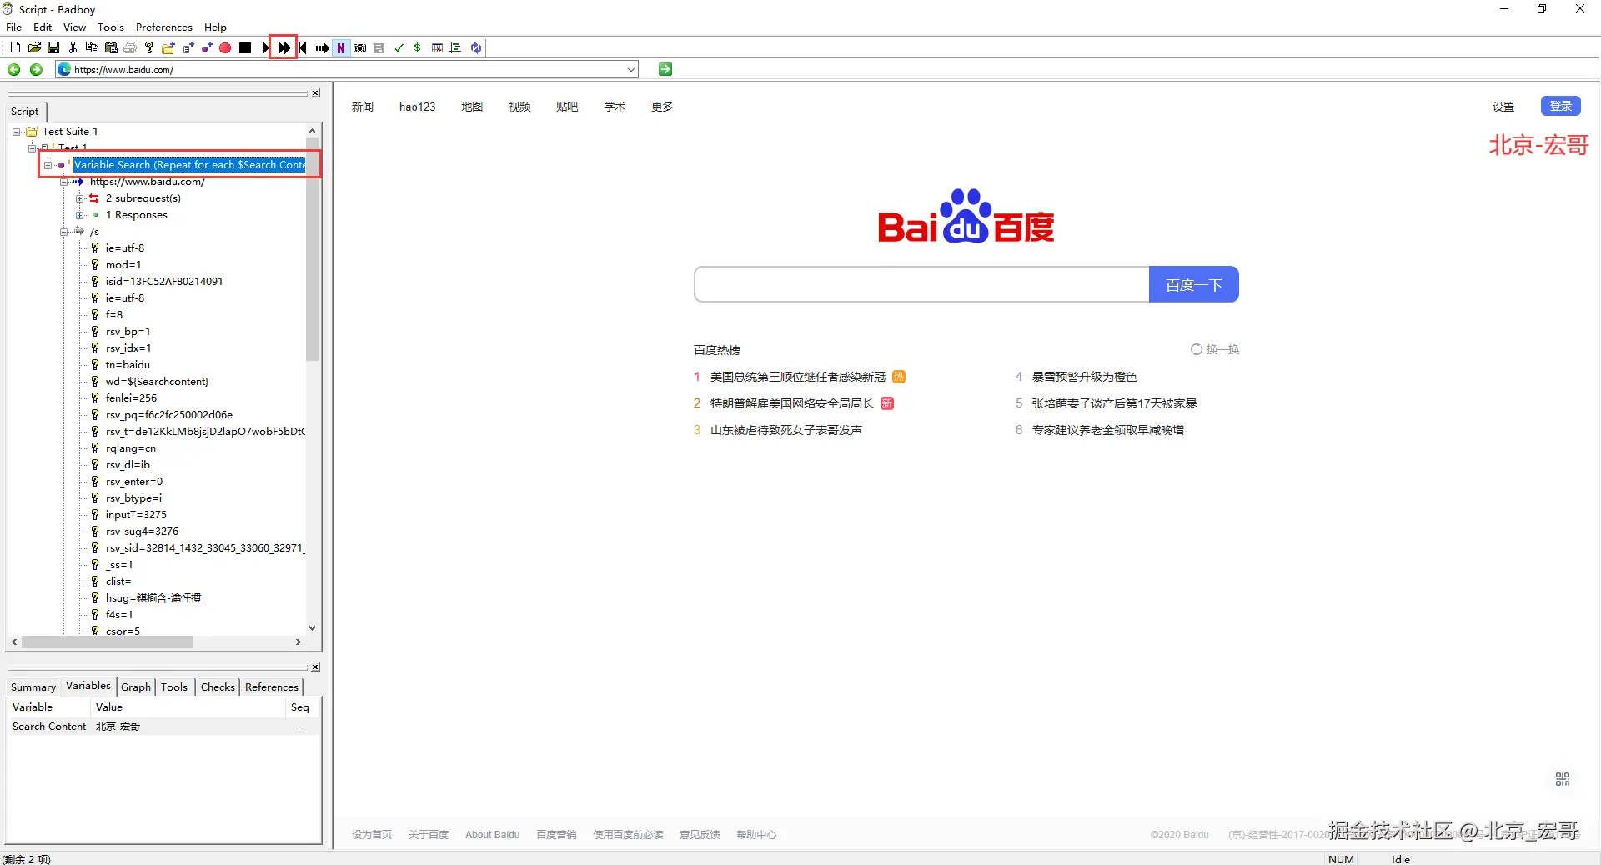This screenshot has width=1601, height=865.
Task: Switch to the References tab
Action: (x=272, y=687)
